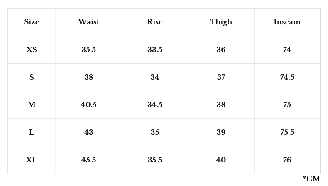The height and width of the screenshot is (186, 328).
Task: Click the XL inseam value 76
Action: coord(287,160)
